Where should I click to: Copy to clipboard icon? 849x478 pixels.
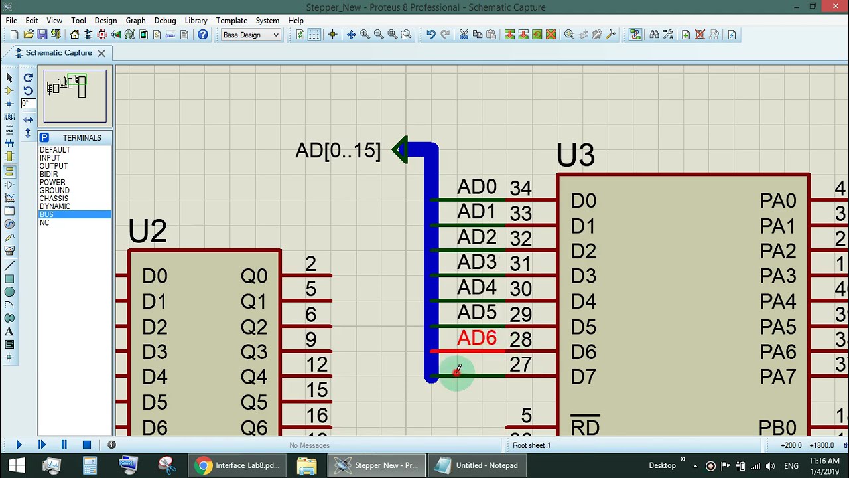tap(478, 35)
